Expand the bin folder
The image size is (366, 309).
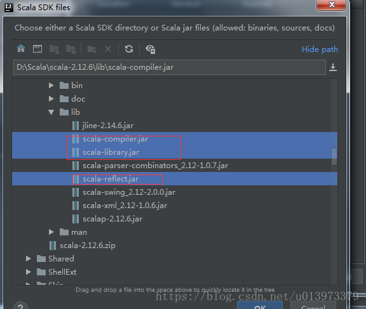tap(51, 86)
